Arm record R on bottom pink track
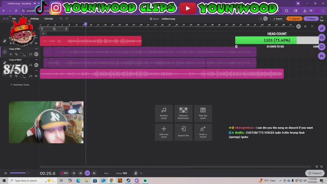This screenshot has height=184, width=327. click(x=11, y=76)
